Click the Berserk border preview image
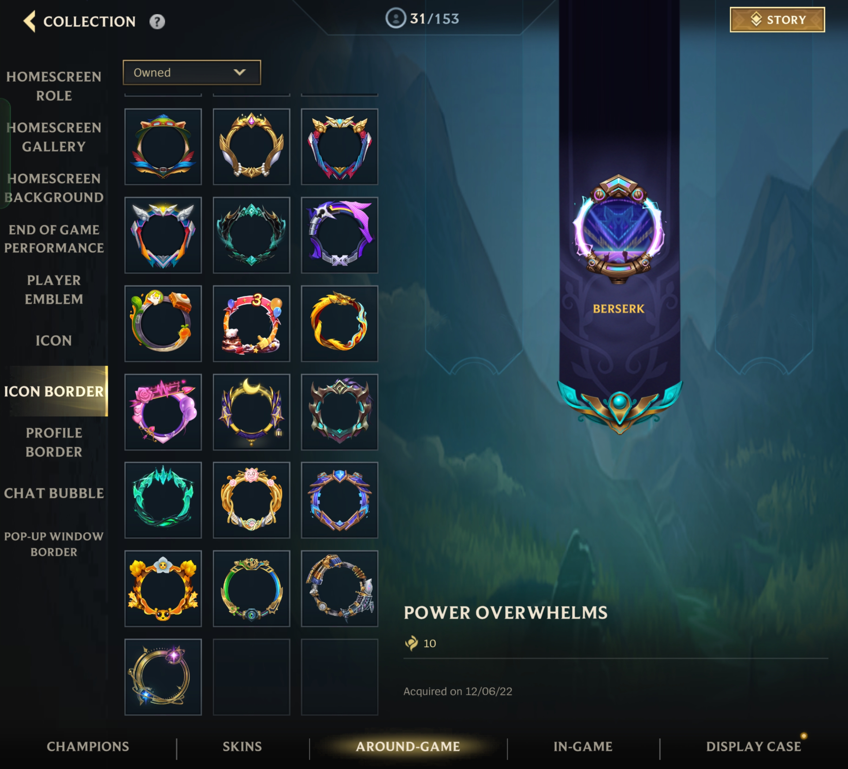848x769 pixels. (619, 230)
